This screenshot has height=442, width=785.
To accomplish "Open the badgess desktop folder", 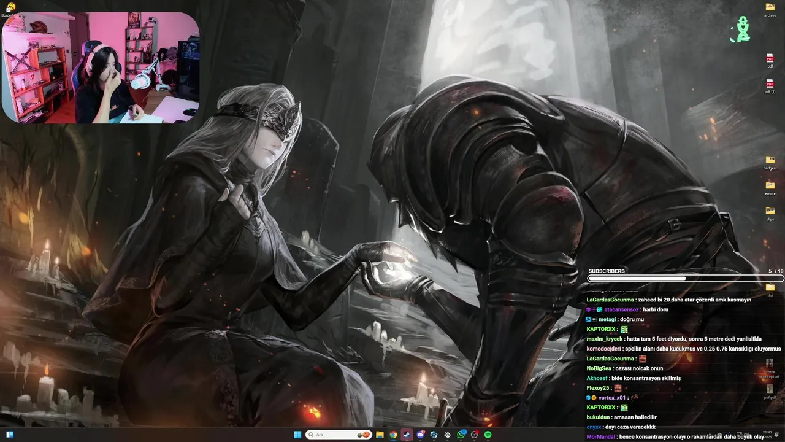I will click(770, 163).
